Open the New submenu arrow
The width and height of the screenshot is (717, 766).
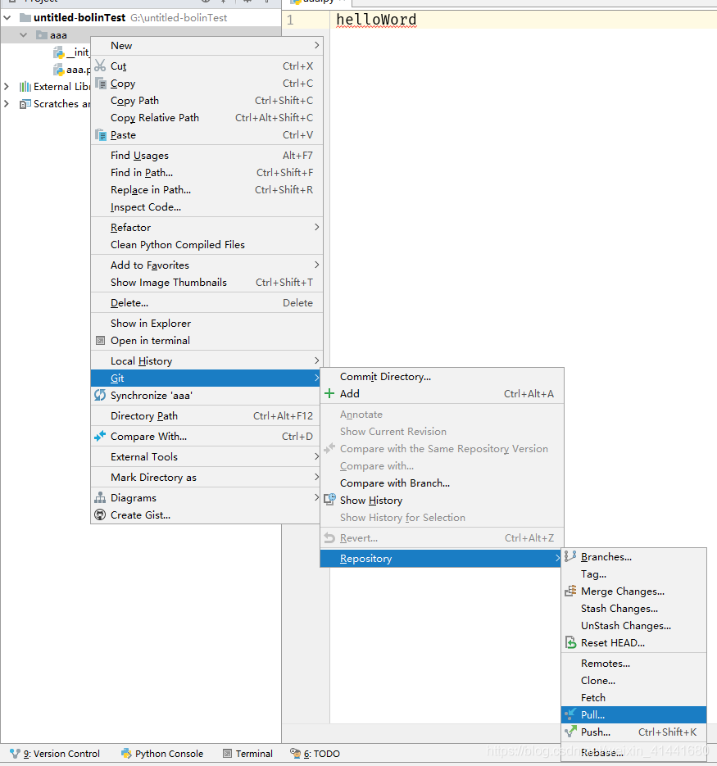point(317,45)
